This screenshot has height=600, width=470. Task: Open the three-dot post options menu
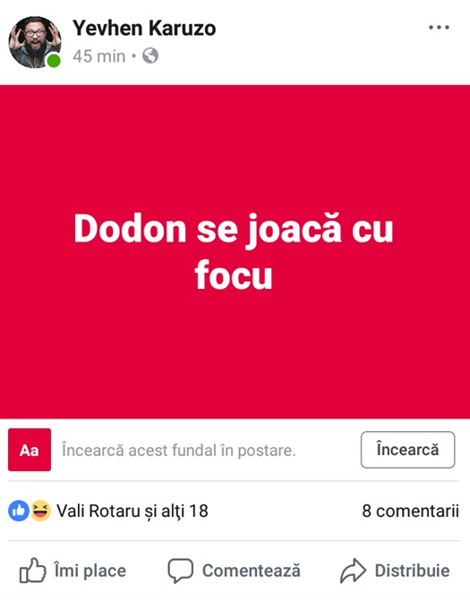coord(439,27)
